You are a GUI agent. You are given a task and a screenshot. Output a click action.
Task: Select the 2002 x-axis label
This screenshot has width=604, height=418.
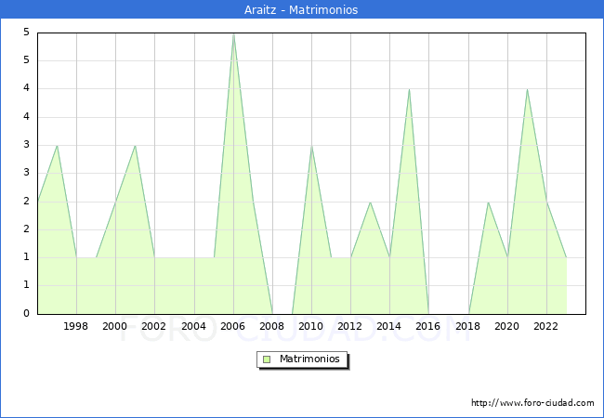click(x=154, y=326)
